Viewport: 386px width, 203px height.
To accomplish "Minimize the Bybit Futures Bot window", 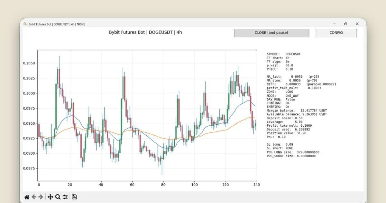I will (x=335, y=24).
